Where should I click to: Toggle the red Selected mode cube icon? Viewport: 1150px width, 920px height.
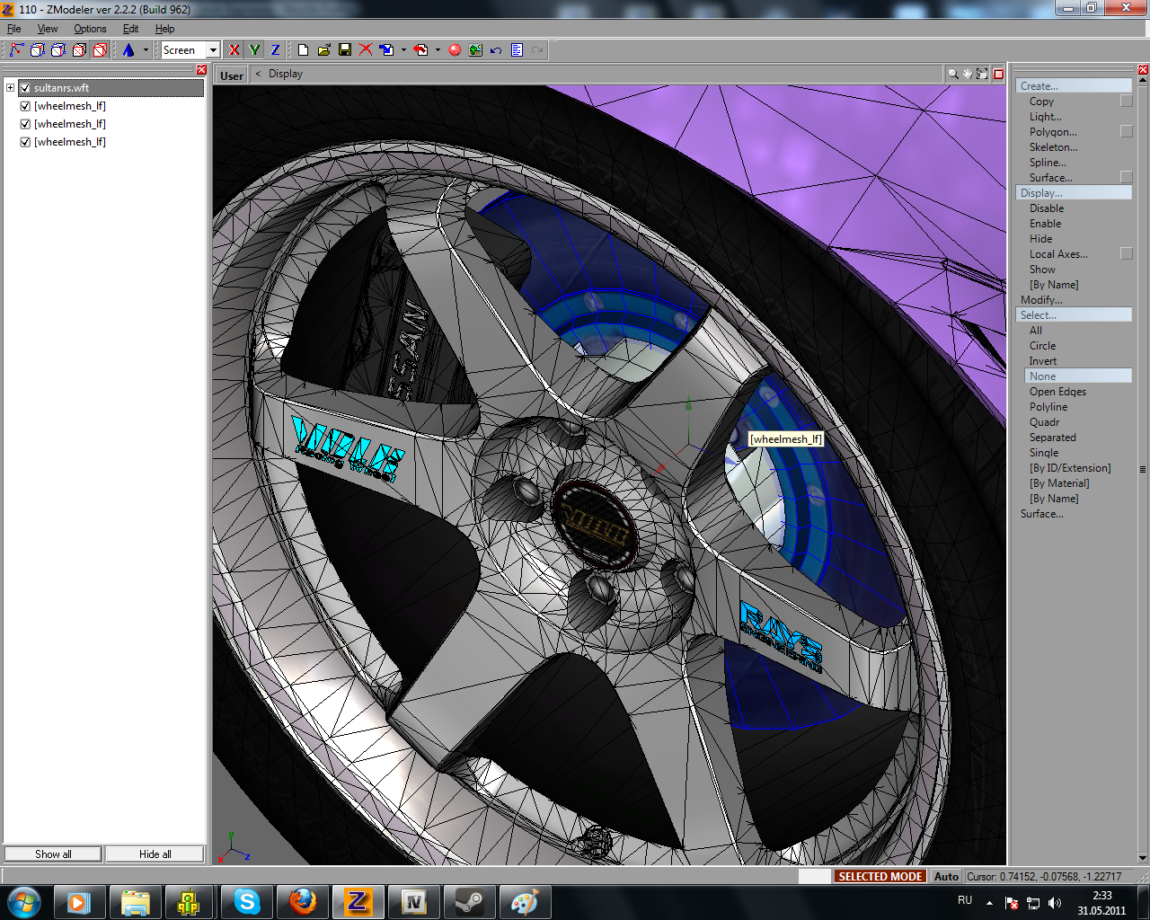pos(100,50)
